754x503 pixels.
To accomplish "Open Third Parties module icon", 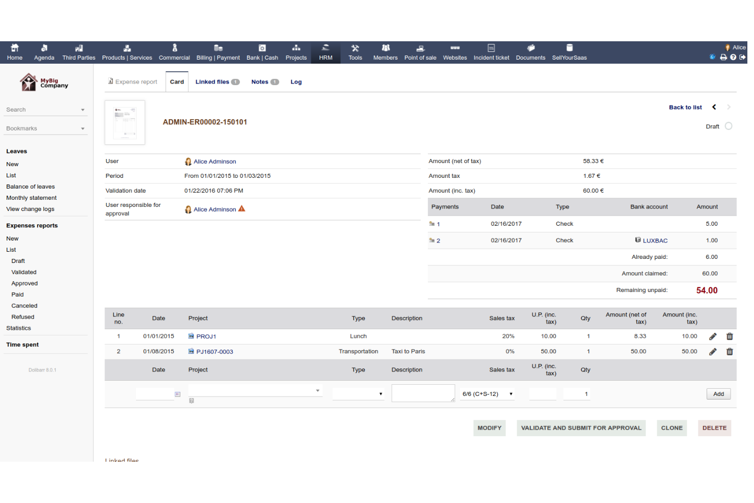I will pos(79,48).
